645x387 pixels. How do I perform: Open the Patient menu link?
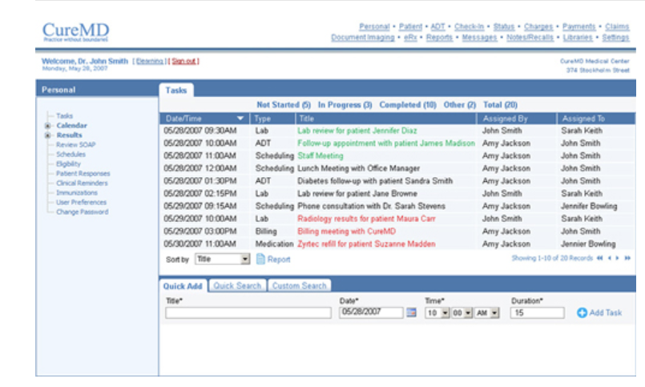pos(410,26)
